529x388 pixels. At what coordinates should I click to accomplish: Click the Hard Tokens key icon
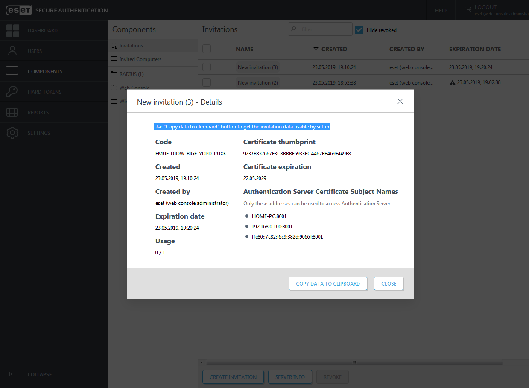[x=12, y=92]
